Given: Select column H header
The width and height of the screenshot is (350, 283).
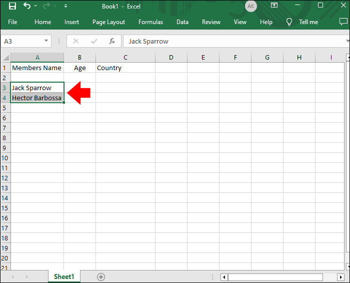Looking at the screenshot, I should [299, 58].
